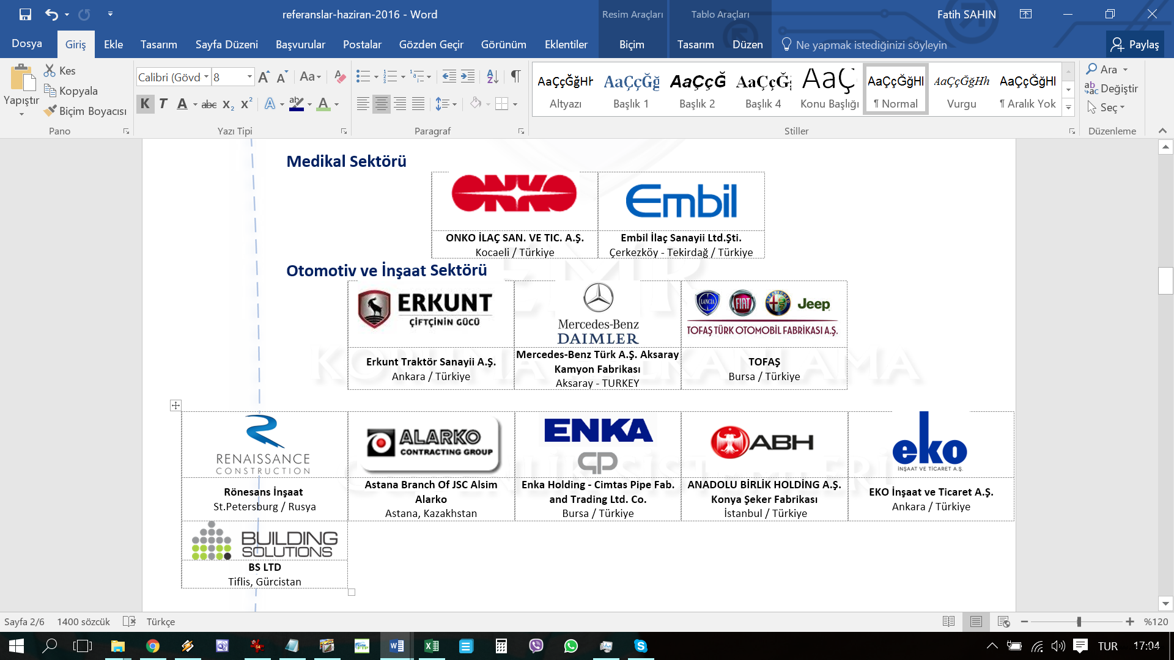
Task: Toggle spelling and proofing check icon
Action: tap(129, 621)
